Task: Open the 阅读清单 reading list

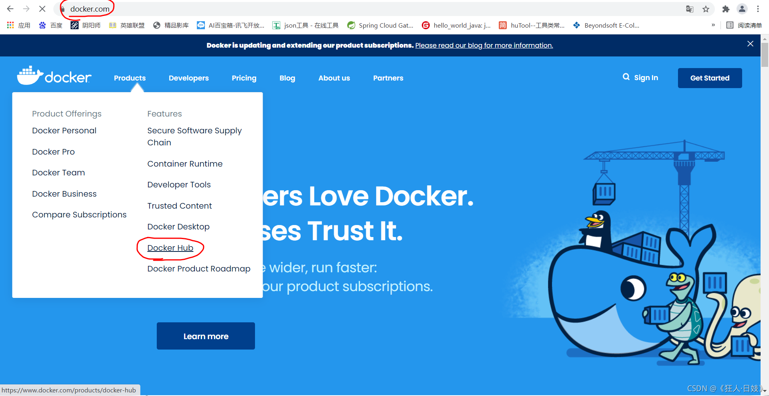Action: (744, 25)
